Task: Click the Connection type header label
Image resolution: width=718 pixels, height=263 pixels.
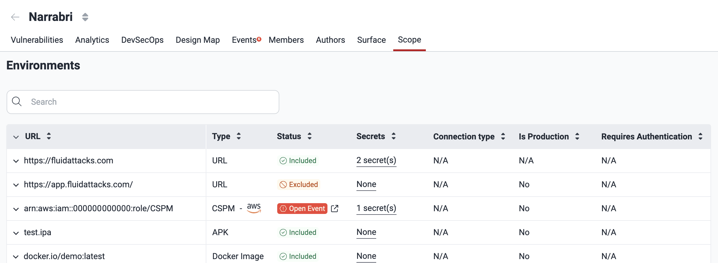Action: [x=464, y=137]
